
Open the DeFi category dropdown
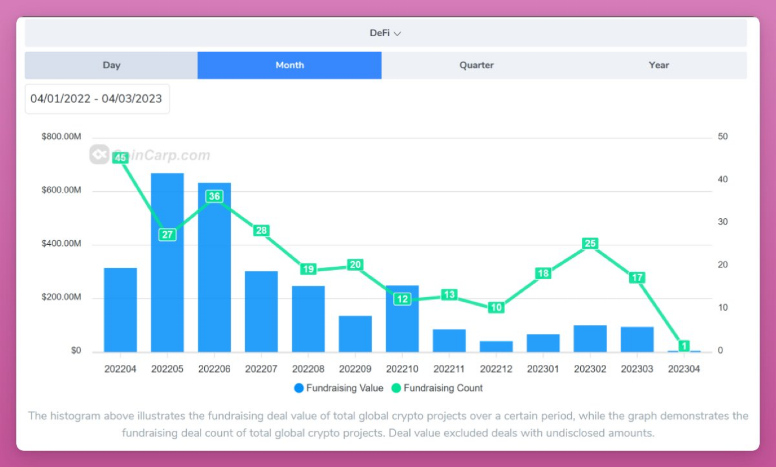[x=385, y=33]
